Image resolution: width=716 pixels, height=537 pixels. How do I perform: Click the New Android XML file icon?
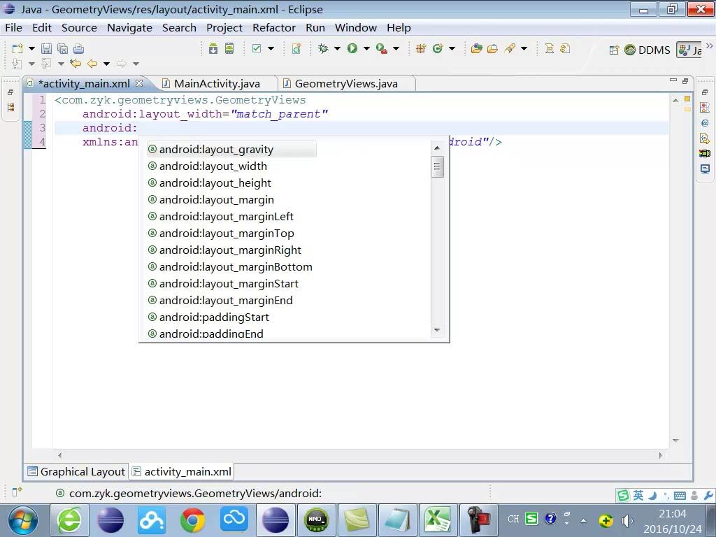[x=296, y=48]
